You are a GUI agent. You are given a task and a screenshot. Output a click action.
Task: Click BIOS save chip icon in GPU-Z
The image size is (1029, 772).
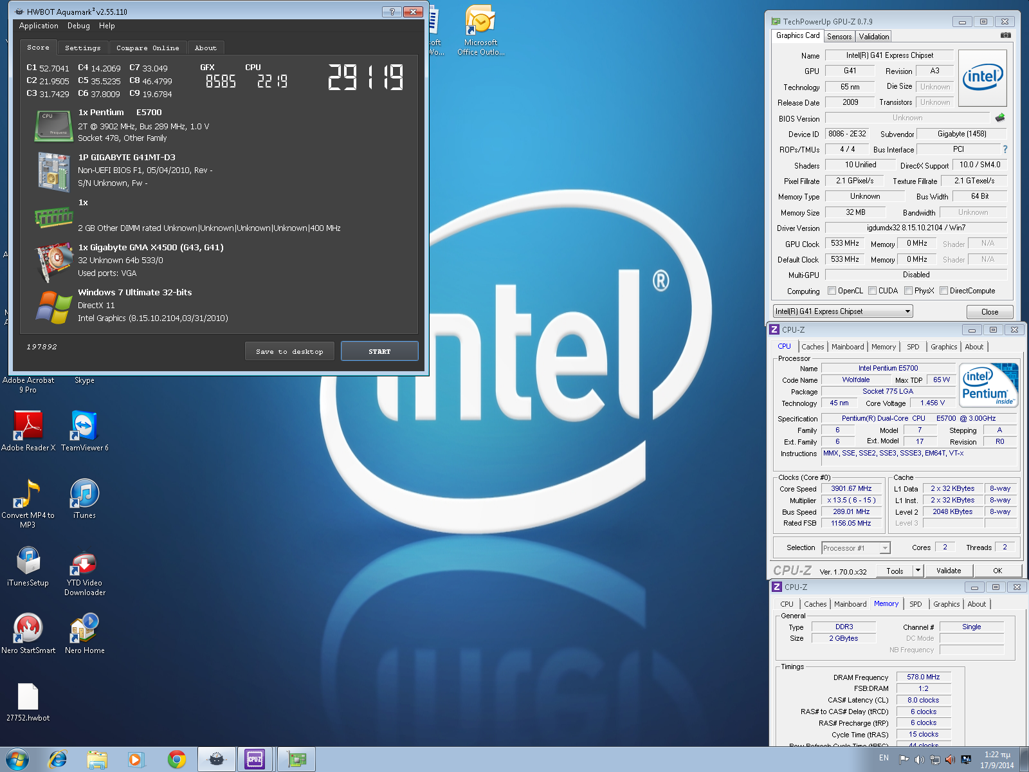tap(999, 118)
